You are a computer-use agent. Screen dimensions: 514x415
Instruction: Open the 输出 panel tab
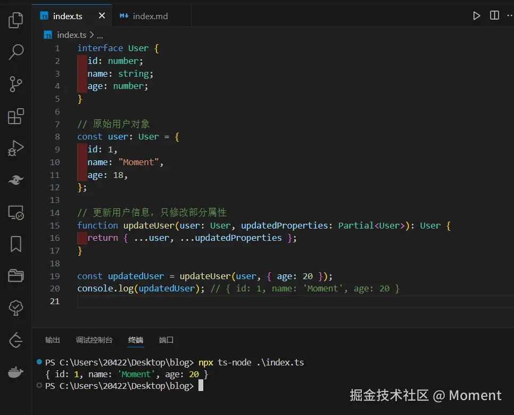coord(53,340)
